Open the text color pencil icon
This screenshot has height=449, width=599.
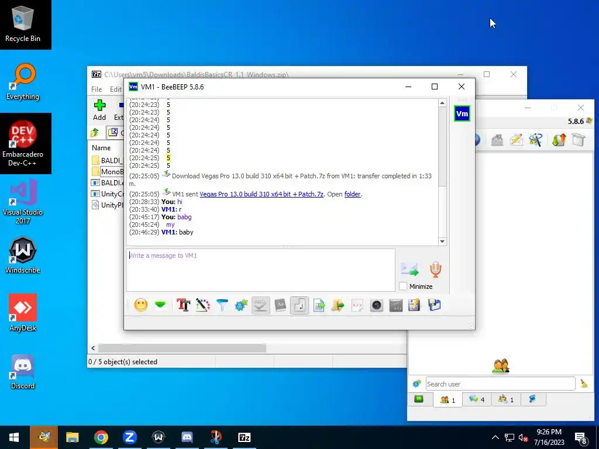(203, 305)
